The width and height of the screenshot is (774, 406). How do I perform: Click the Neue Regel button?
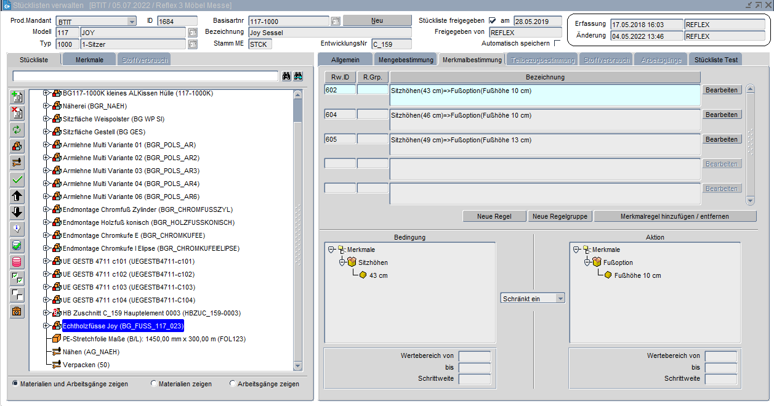(494, 216)
